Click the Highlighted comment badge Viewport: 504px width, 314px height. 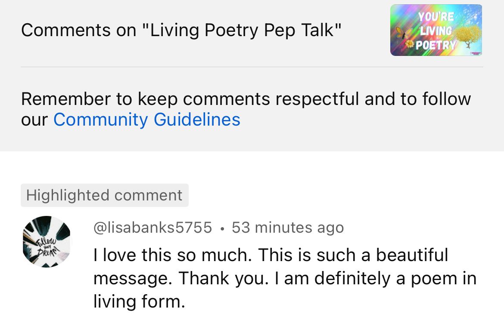point(104,195)
